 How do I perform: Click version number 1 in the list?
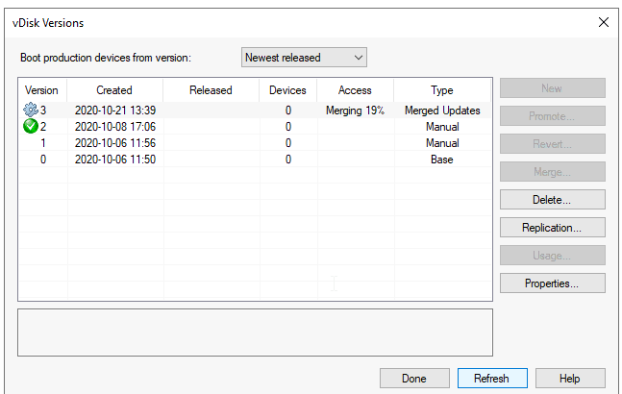coord(43,142)
